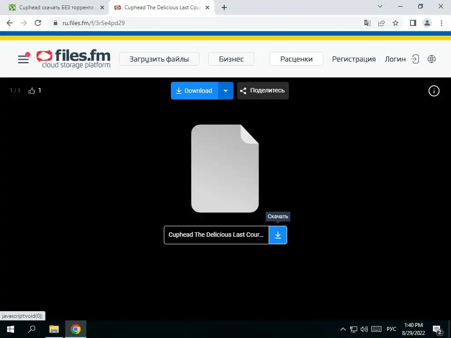Open the language globe selector

tap(432, 59)
